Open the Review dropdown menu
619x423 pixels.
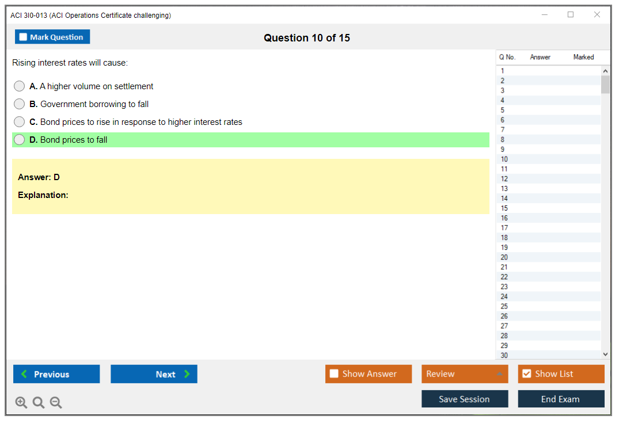tap(464, 374)
